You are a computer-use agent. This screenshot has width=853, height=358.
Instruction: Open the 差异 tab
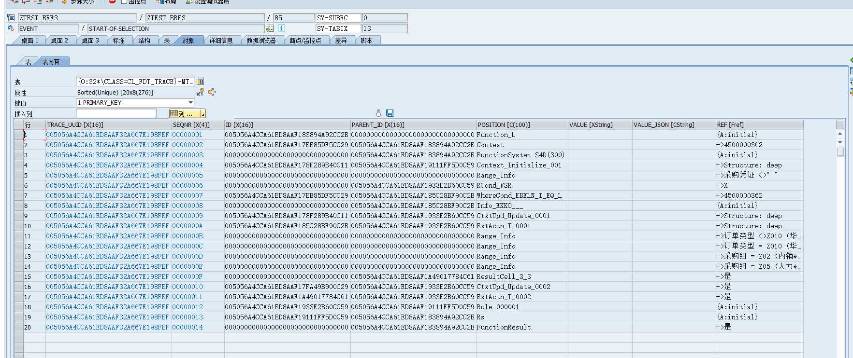[341, 41]
